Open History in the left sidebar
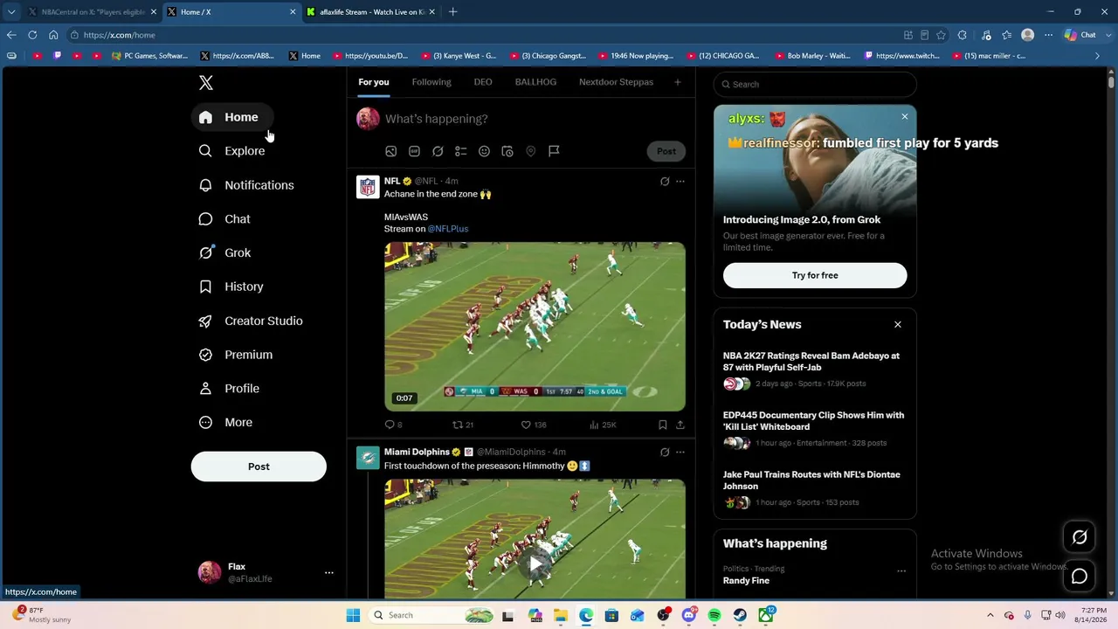 click(231, 287)
